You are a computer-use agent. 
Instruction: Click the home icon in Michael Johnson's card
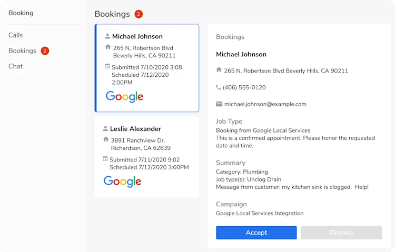tap(108, 47)
